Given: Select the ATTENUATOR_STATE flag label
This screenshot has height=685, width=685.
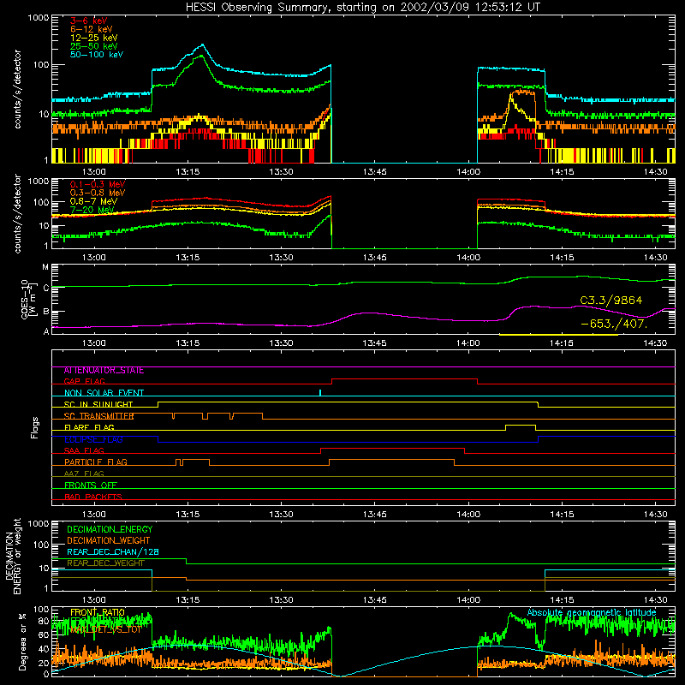Looking at the screenshot, I should (x=104, y=371).
